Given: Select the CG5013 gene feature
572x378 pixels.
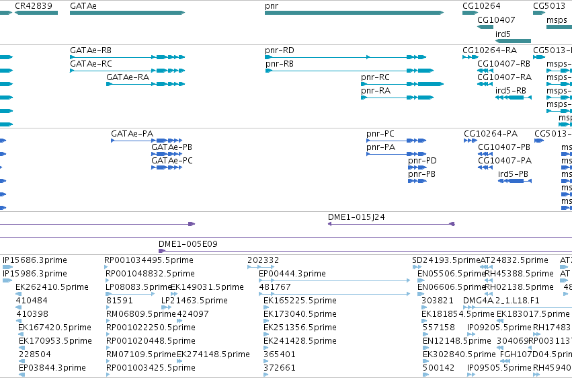Looking at the screenshot, I should pos(539,13).
